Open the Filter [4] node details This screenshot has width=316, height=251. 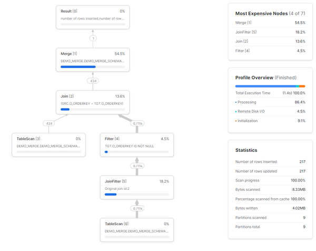coord(137,144)
